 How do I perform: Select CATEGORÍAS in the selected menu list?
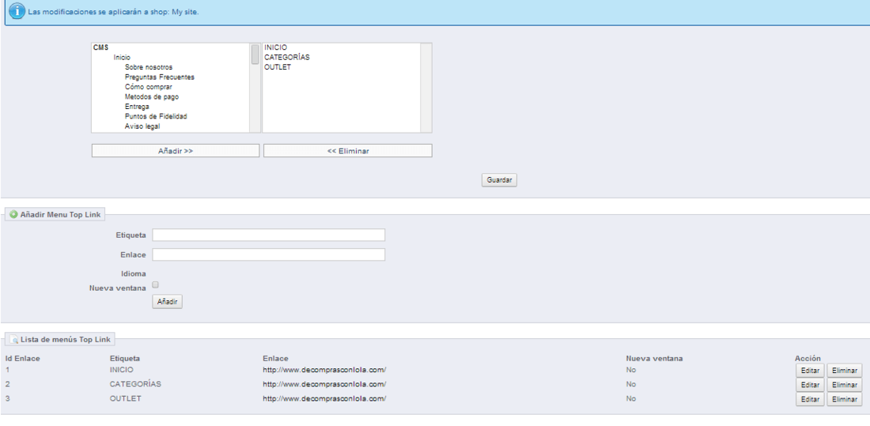point(287,58)
